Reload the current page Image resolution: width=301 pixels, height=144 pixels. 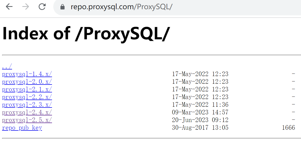pyautogui.click(x=42, y=7)
